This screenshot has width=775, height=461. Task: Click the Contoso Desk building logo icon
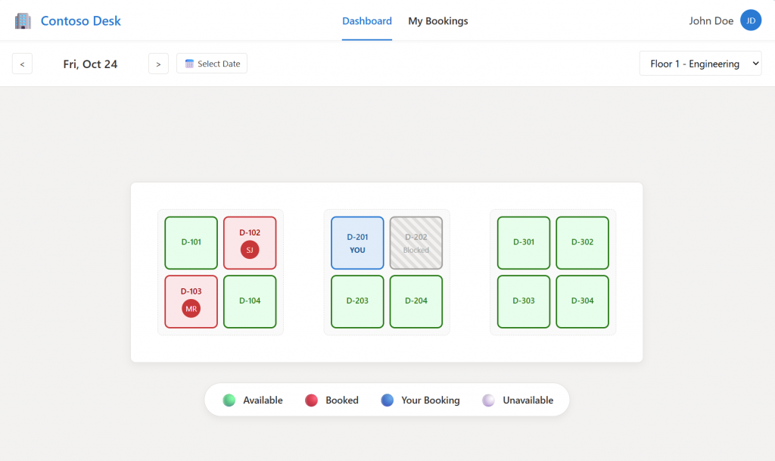[23, 21]
